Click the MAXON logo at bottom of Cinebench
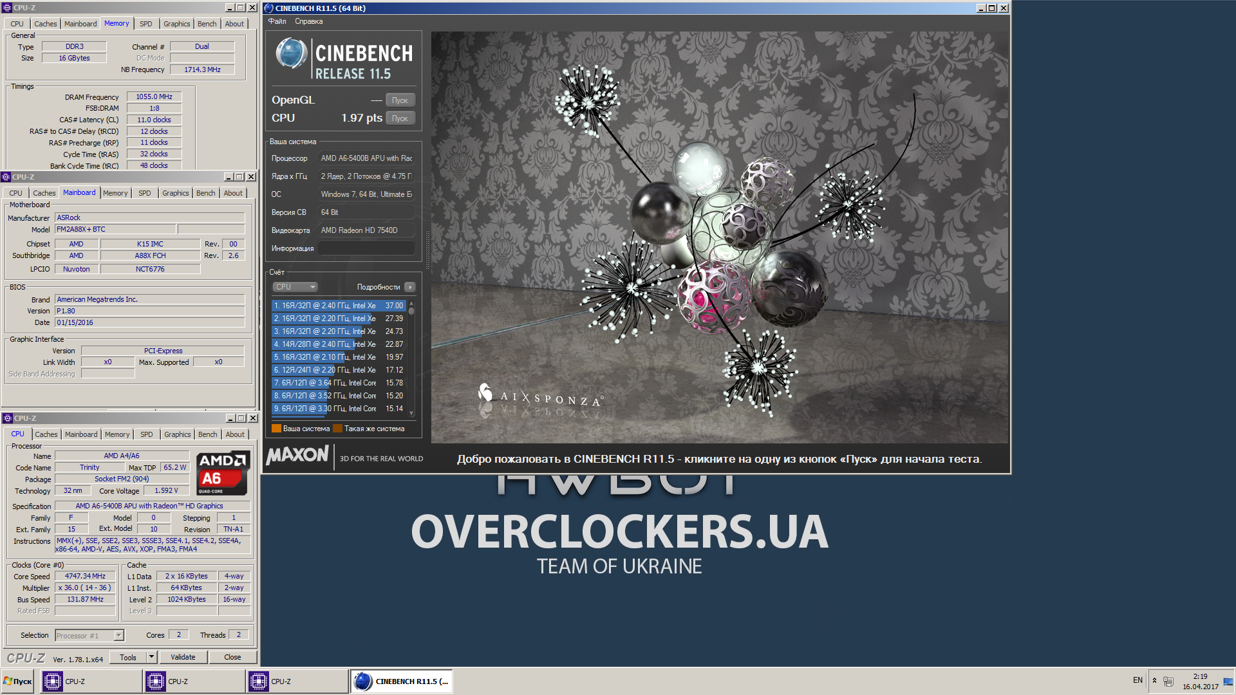Viewport: 1236px width, 695px height. [297, 455]
